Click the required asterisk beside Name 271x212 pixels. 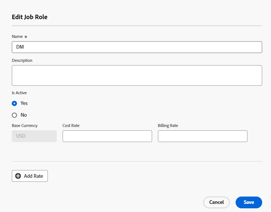(26, 37)
